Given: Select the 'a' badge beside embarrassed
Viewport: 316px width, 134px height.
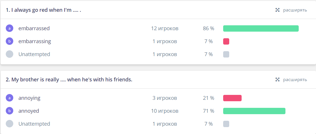Looking at the screenshot, I should coord(10,28).
